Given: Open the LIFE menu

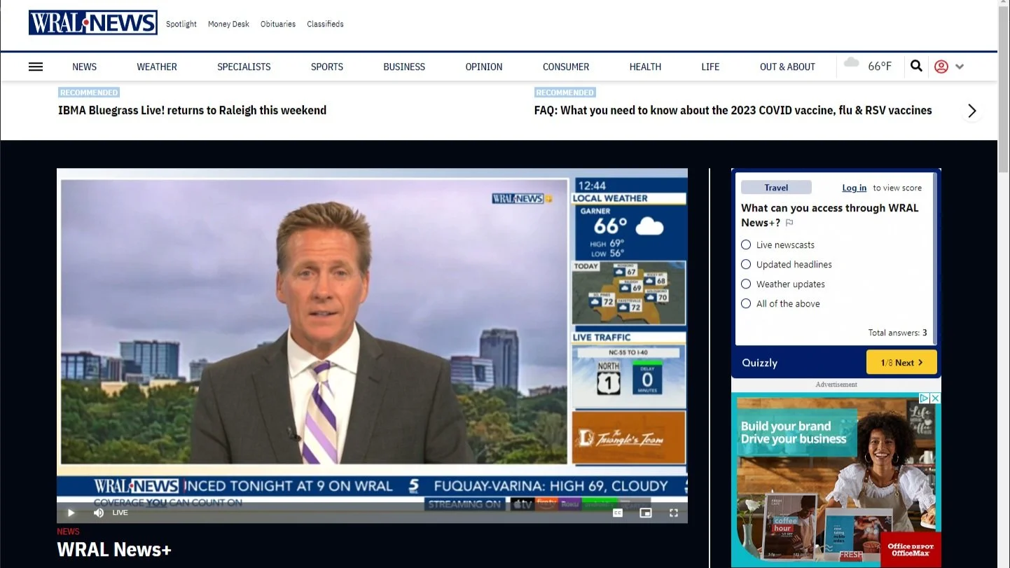Looking at the screenshot, I should click(710, 67).
